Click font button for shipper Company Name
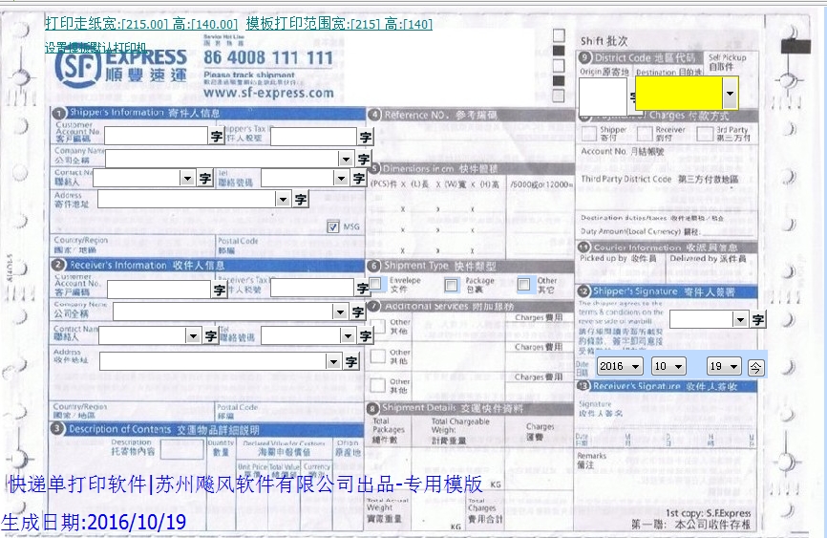The width and height of the screenshot is (827, 538). coord(364,159)
